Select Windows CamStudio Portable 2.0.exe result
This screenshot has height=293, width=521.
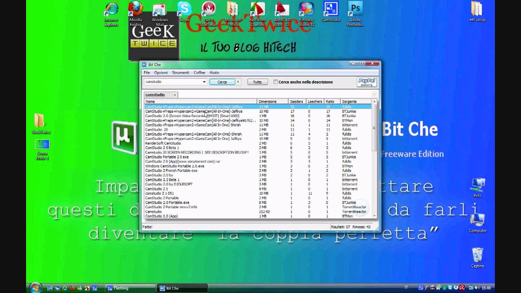click(x=258, y=166)
